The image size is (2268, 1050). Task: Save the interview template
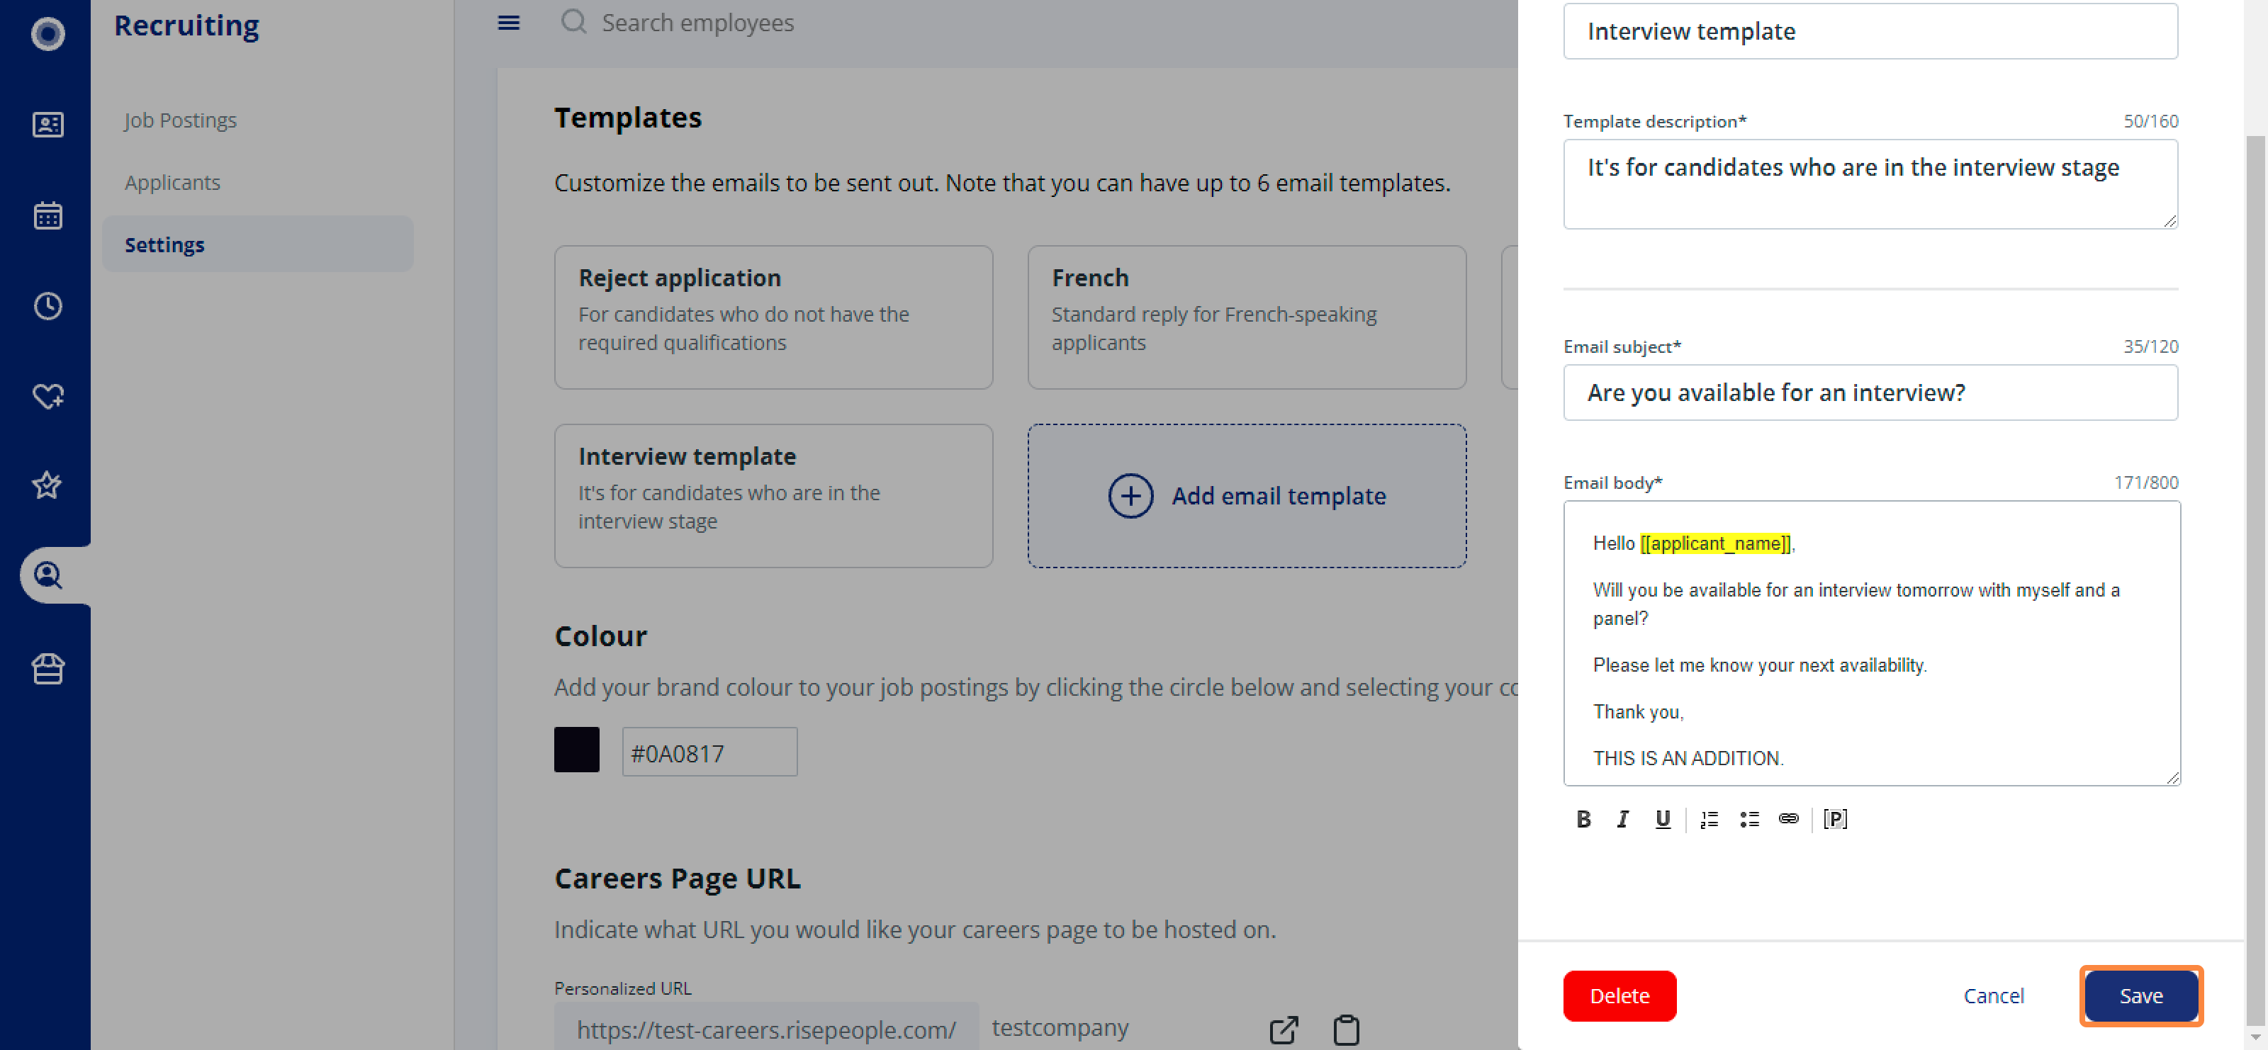2140,995
